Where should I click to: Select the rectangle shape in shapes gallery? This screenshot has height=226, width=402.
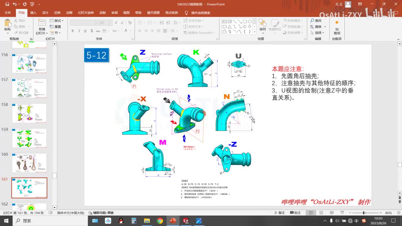[x=245, y=21]
